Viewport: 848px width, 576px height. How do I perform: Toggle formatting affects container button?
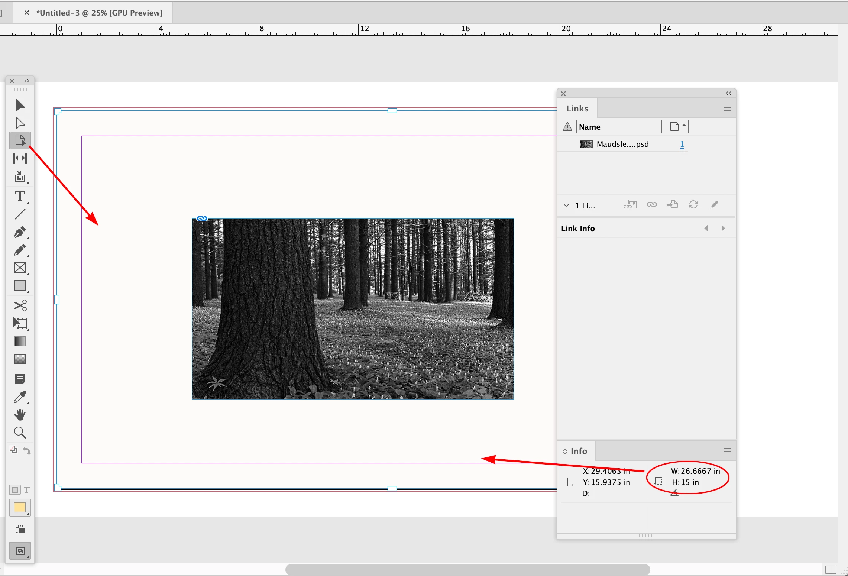pos(15,490)
